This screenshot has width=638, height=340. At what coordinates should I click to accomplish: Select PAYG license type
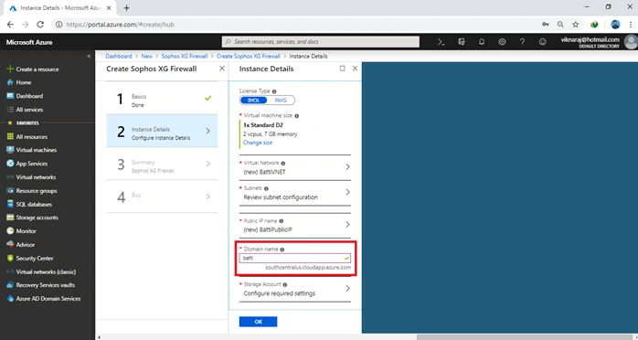pos(281,101)
